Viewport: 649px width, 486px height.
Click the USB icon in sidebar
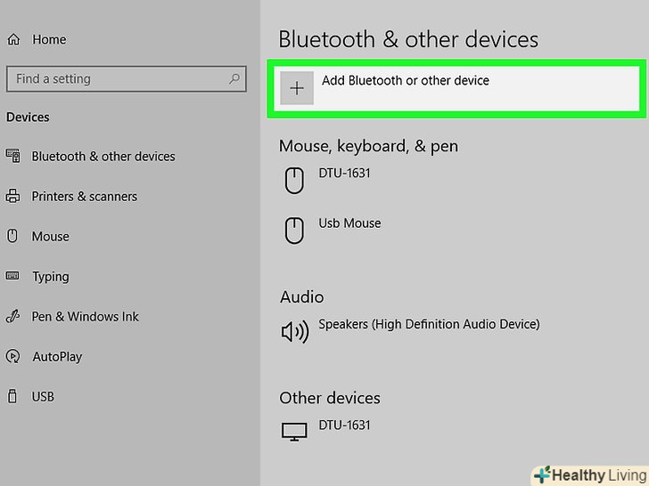(13, 396)
